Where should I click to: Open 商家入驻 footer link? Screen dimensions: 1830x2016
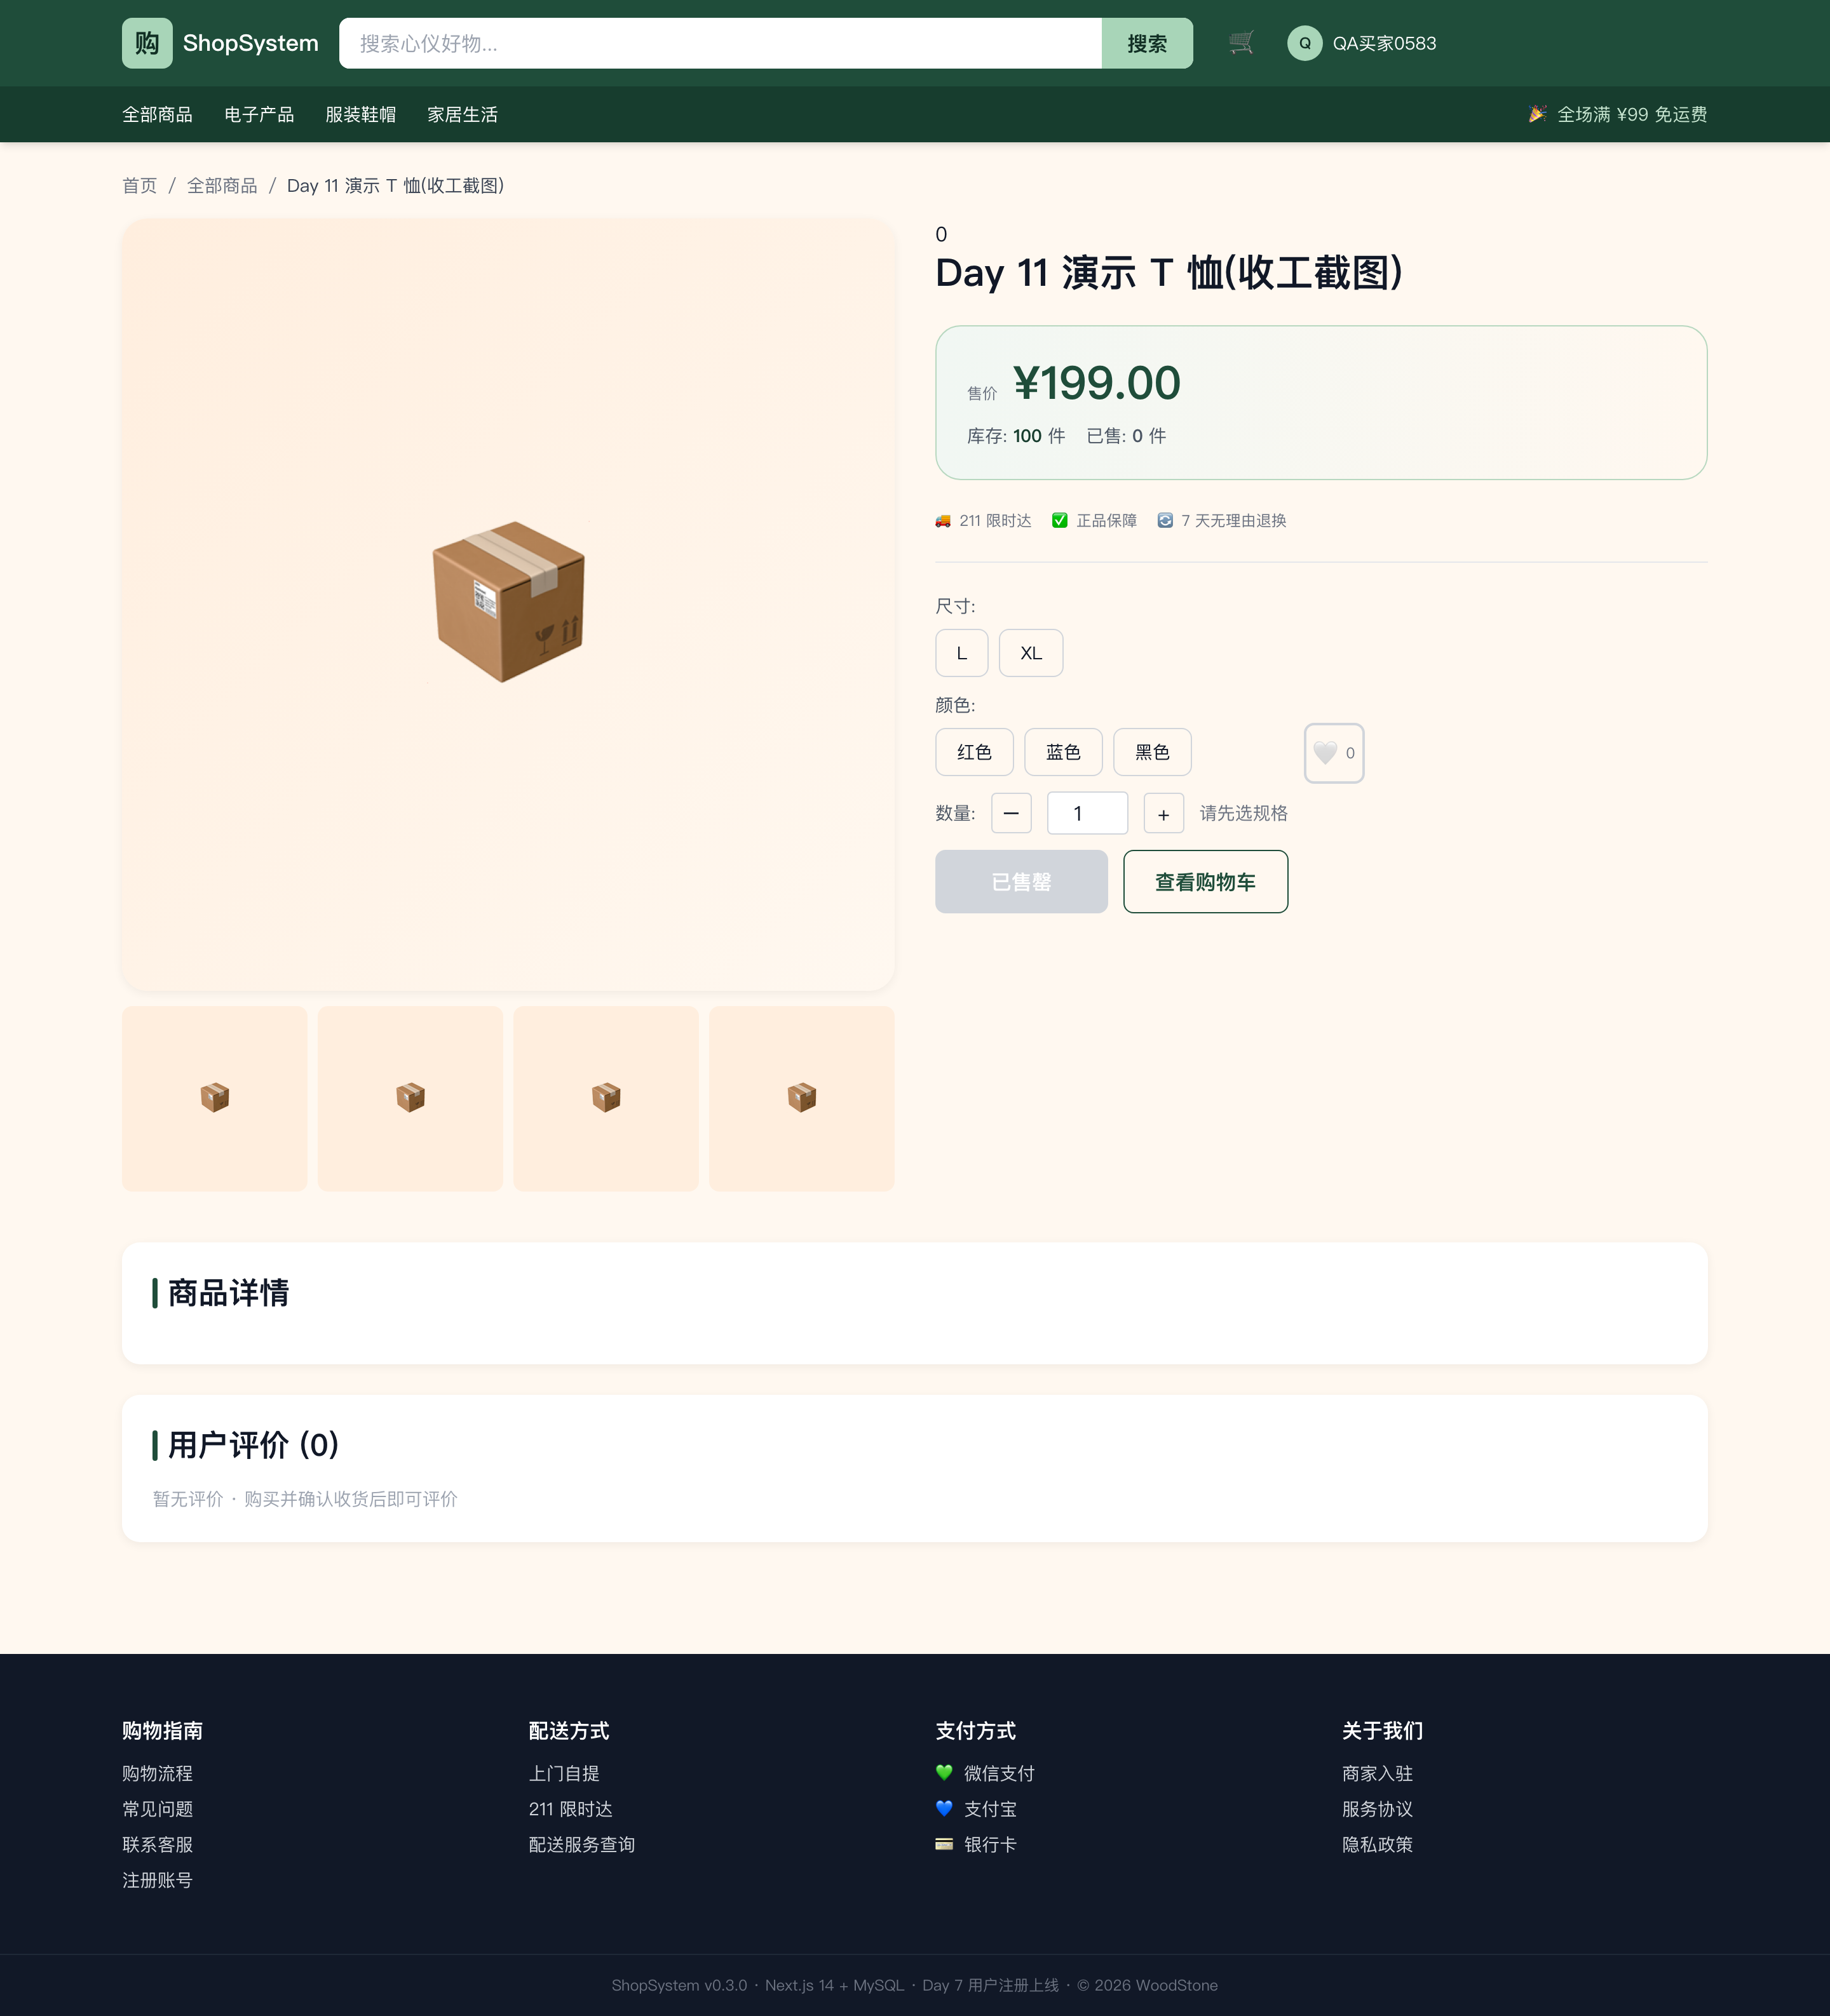coord(1378,1773)
